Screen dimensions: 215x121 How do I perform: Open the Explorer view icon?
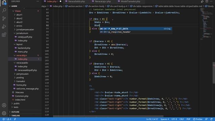click(4, 2)
